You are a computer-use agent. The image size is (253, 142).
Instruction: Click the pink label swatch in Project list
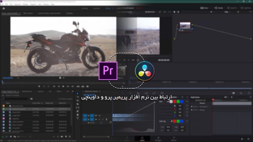(x=4, y=118)
